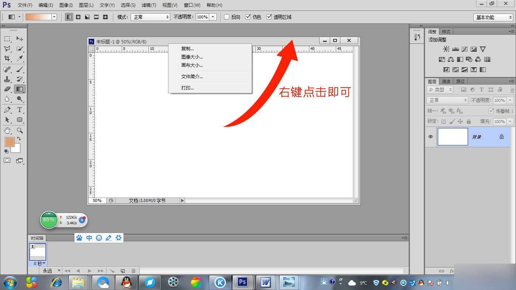Toggle the 透明区域 checkbox

[x=269, y=17]
